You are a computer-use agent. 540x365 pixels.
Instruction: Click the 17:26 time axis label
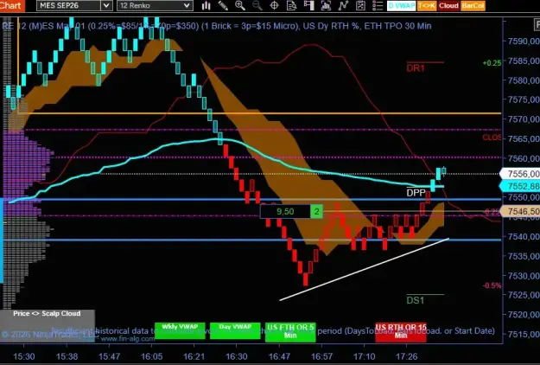tap(407, 356)
